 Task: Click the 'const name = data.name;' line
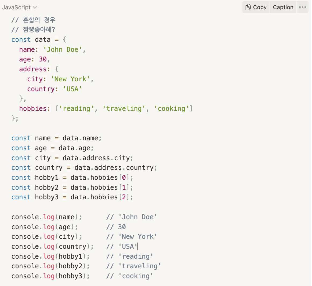coord(56,138)
